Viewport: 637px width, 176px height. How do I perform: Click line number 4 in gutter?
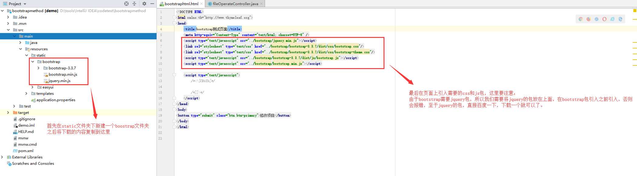click(161, 29)
